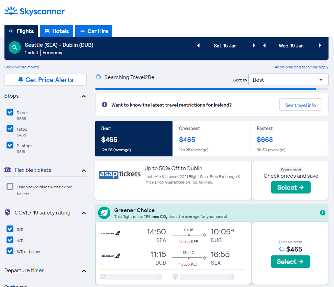Click the COVID-19 safety rating shield icon
Screen dimensions: 334x287
pyautogui.click(x=7, y=213)
